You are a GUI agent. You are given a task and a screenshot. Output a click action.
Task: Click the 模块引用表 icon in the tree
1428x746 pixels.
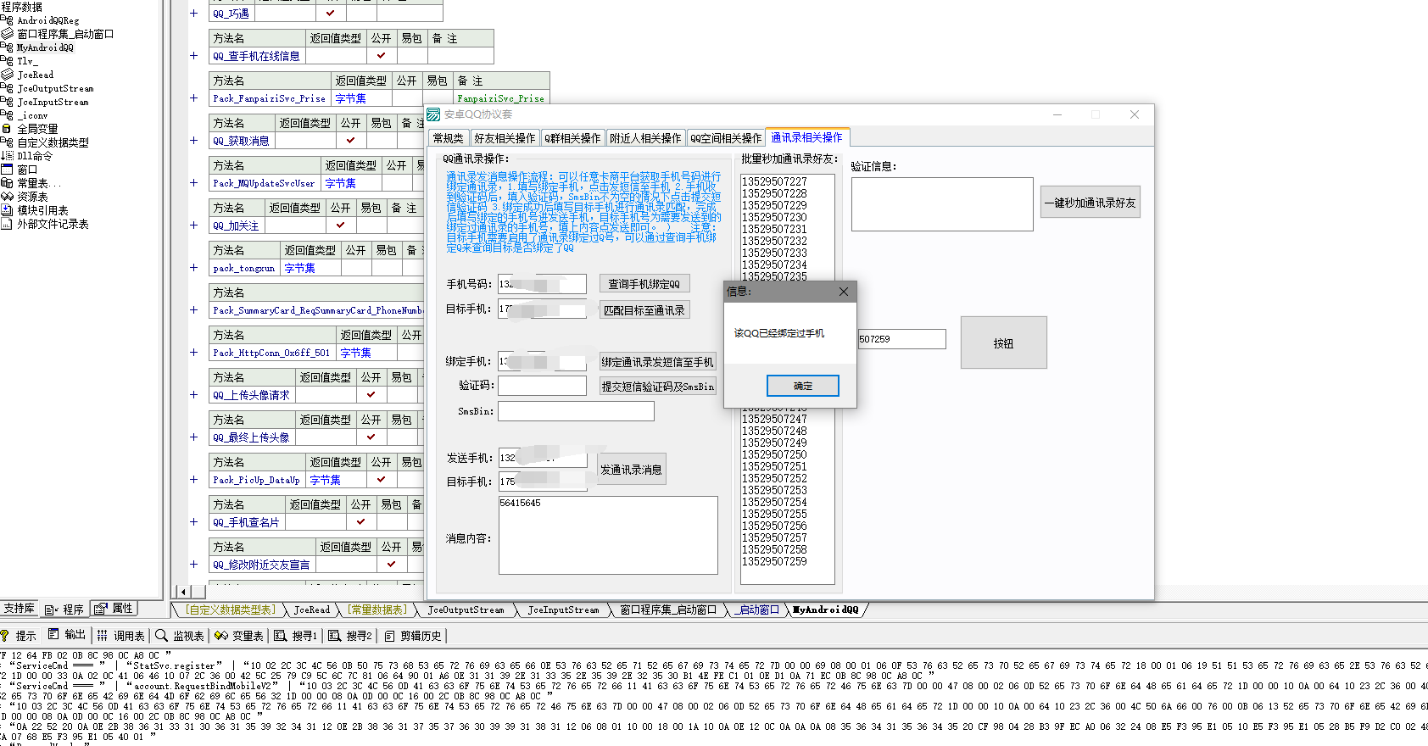(x=7, y=210)
